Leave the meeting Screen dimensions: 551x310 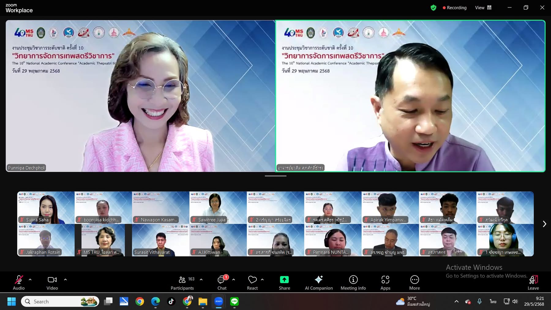(x=533, y=283)
